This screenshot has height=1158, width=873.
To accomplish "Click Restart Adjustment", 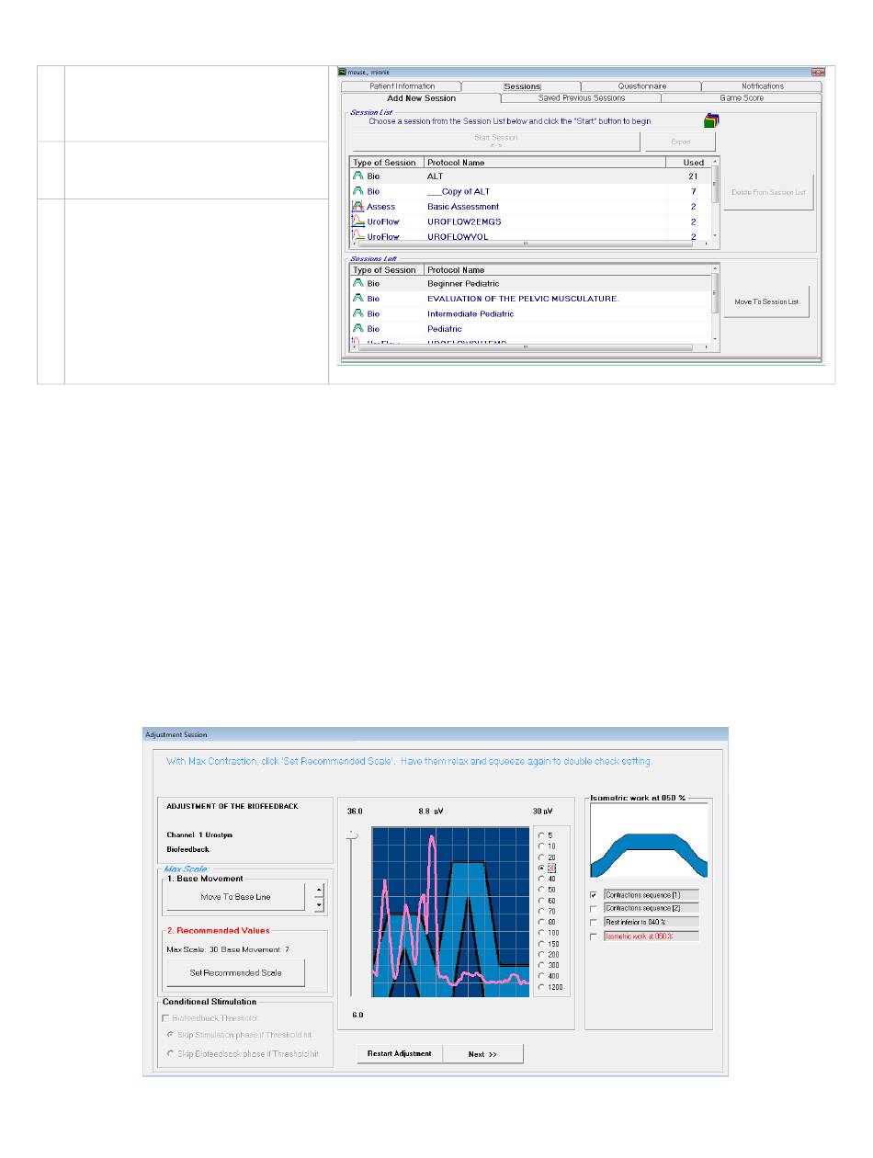I will click(x=399, y=1054).
